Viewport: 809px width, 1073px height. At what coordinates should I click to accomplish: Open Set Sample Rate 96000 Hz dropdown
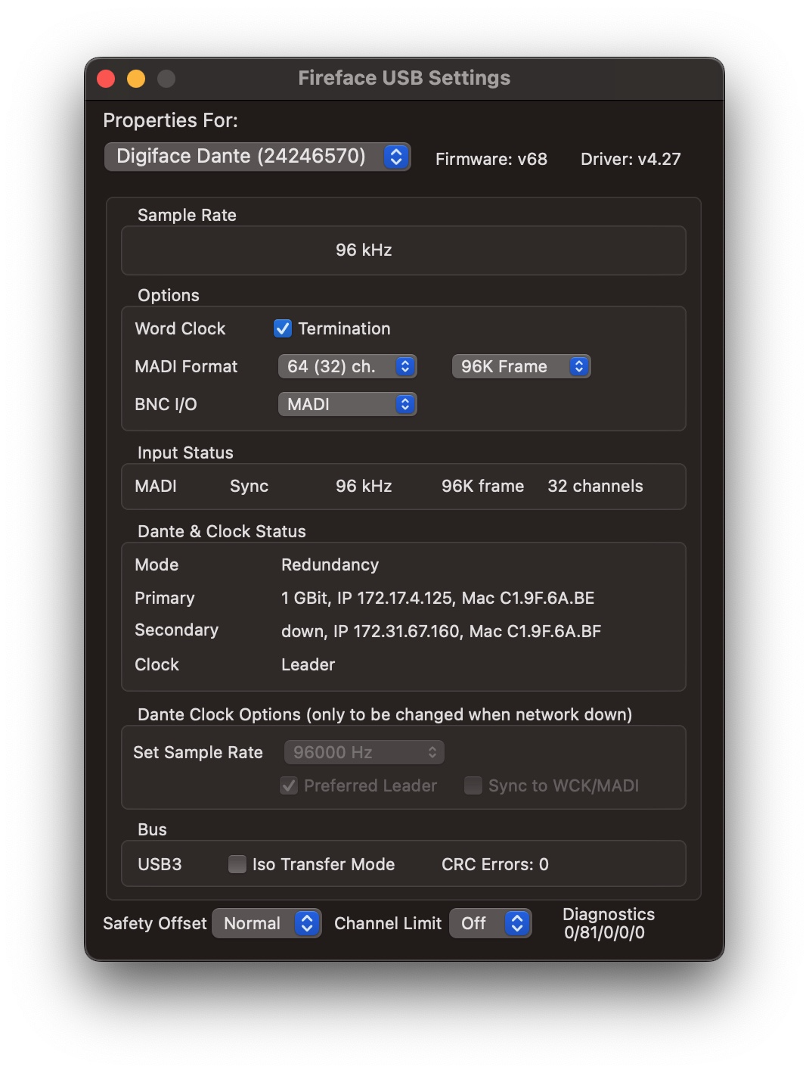[364, 752]
